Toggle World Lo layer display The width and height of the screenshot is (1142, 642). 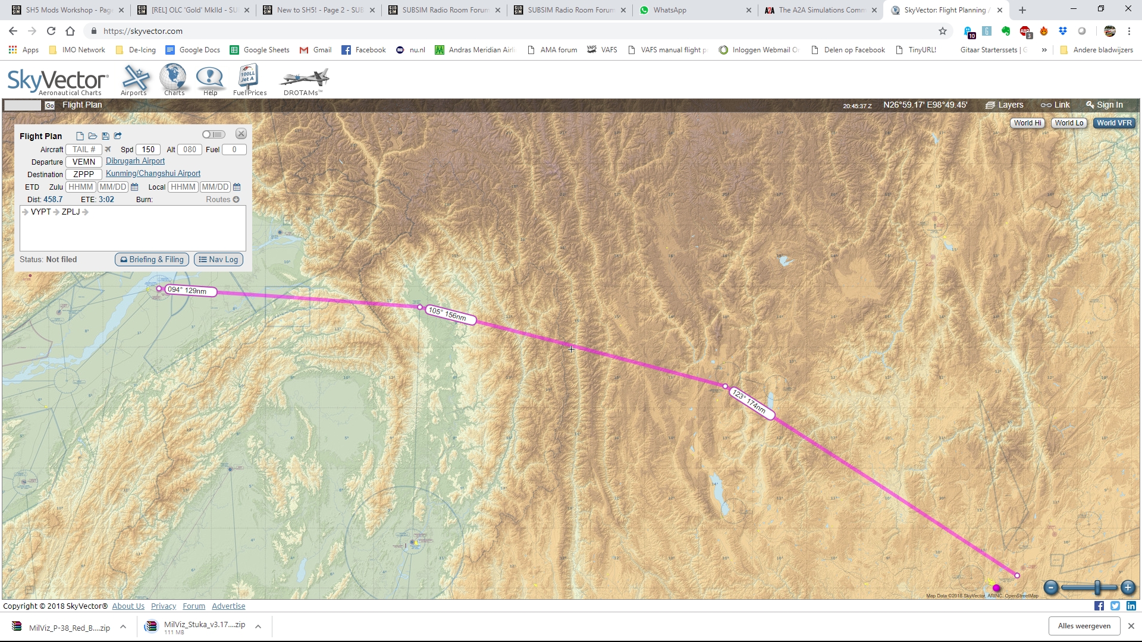pyautogui.click(x=1069, y=123)
